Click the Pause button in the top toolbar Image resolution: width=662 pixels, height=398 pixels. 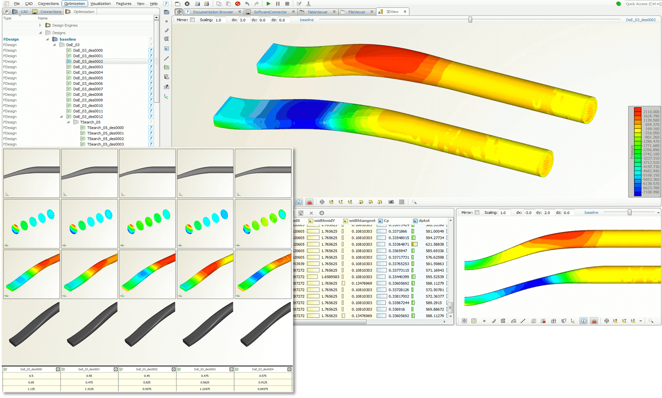tap(278, 4)
